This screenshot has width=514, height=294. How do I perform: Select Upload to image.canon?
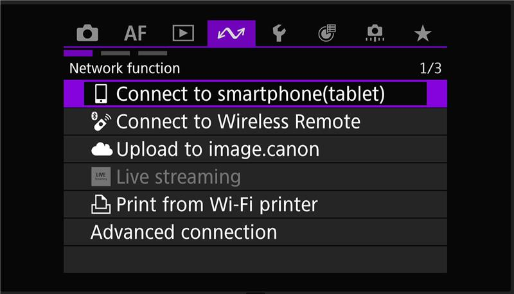[255, 150]
